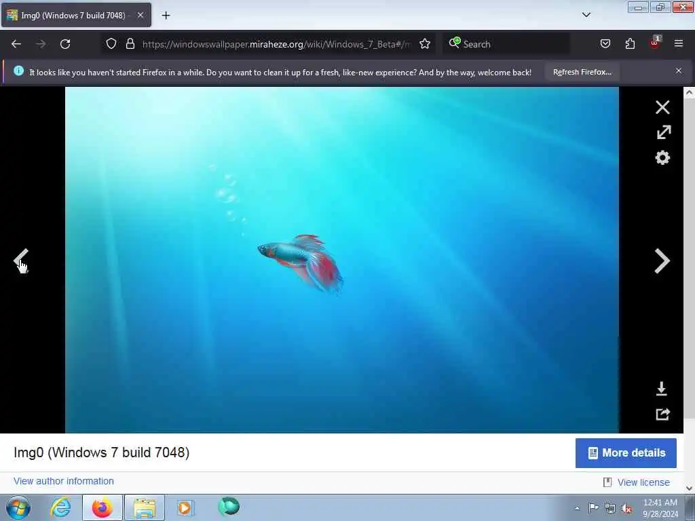
Task: Open the Extensions puzzle icon
Action: pos(630,44)
